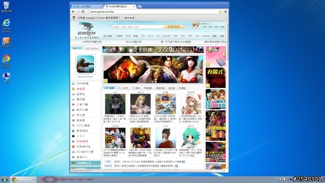Screen dimensions: 325x183
Task: Open the GNN news sidebar icon
Action: 73,83
